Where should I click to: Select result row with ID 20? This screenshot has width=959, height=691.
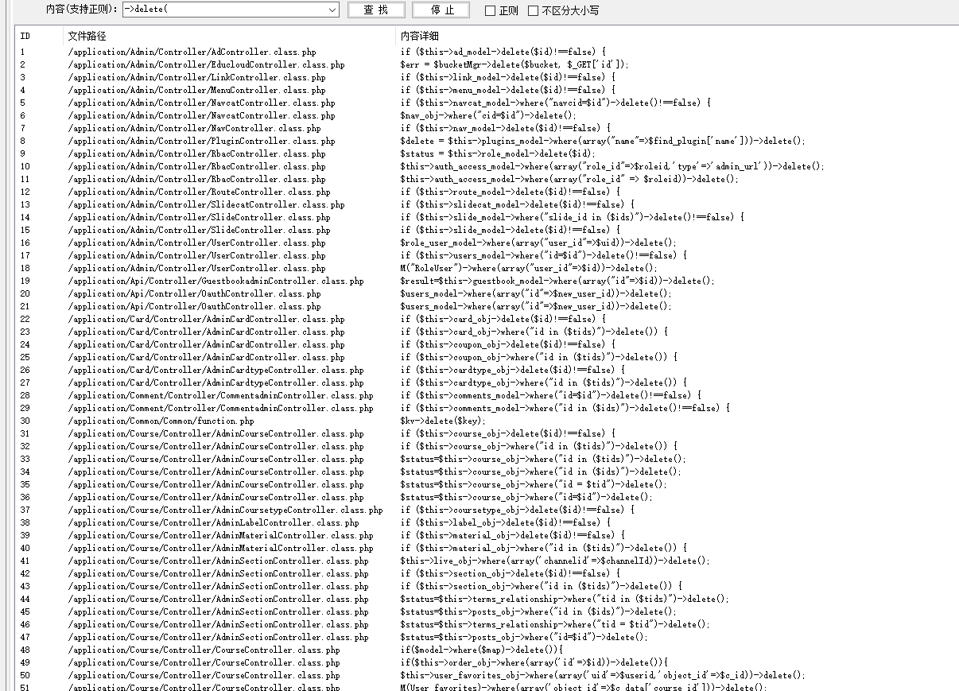(x=485, y=293)
